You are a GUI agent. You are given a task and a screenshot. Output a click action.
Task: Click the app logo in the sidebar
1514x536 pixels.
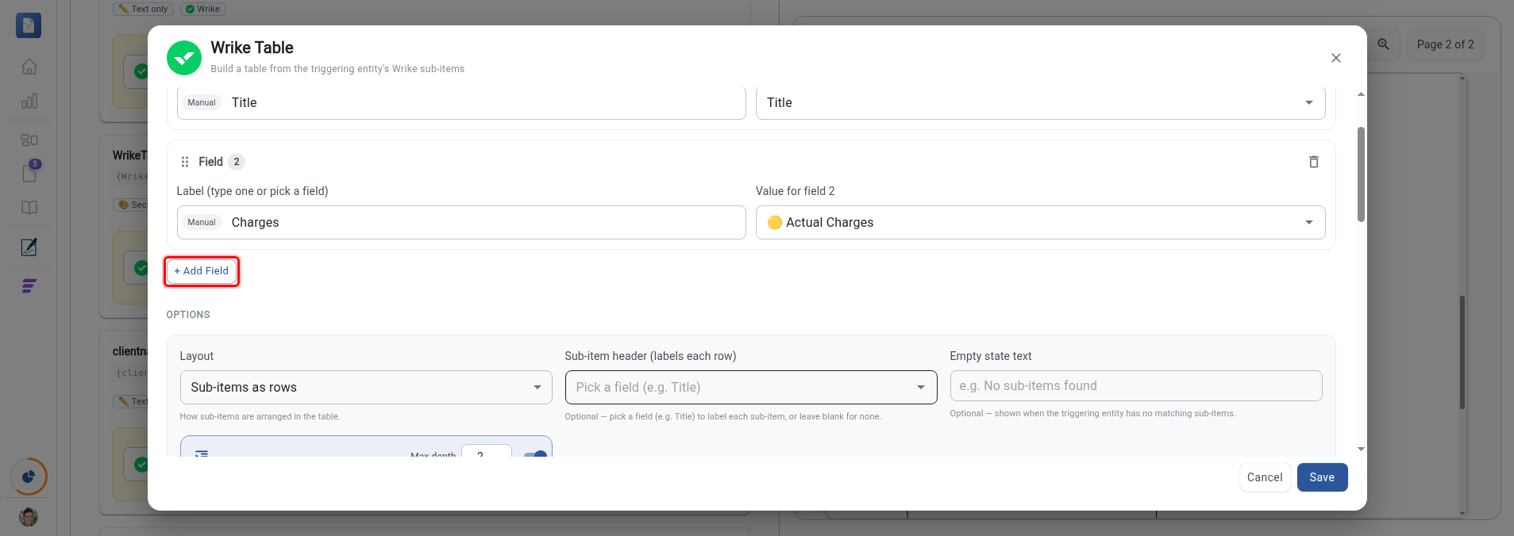coord(29,25)
